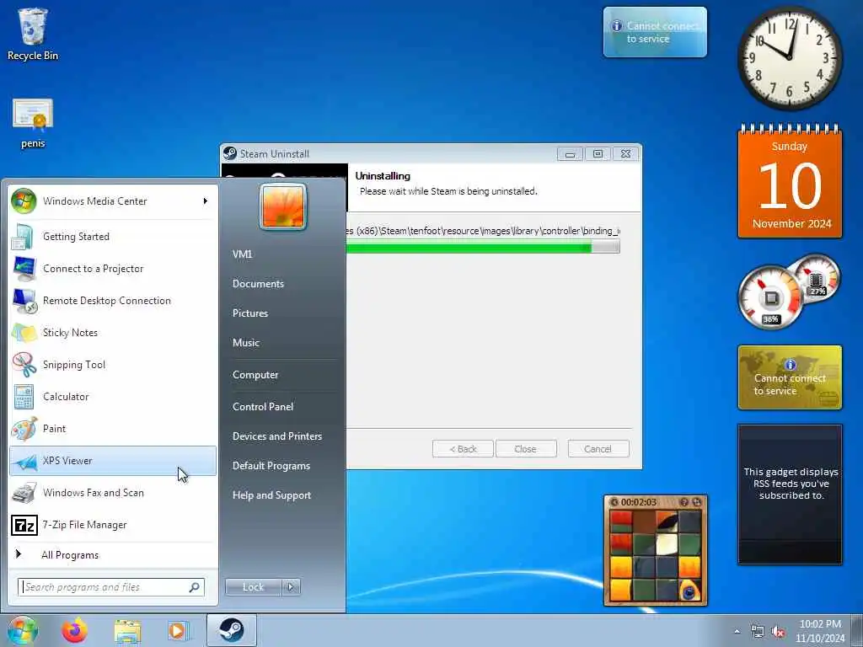
Task: Click the yellow currency gadget
Action: pos(790,377)
